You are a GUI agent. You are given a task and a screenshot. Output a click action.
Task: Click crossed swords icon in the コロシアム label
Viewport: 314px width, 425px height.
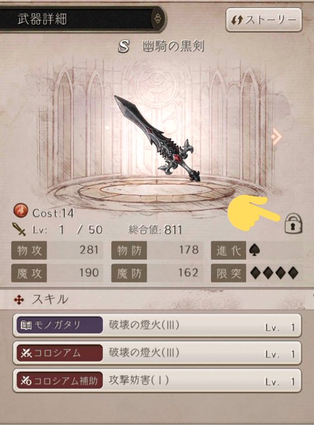(26, 353)
